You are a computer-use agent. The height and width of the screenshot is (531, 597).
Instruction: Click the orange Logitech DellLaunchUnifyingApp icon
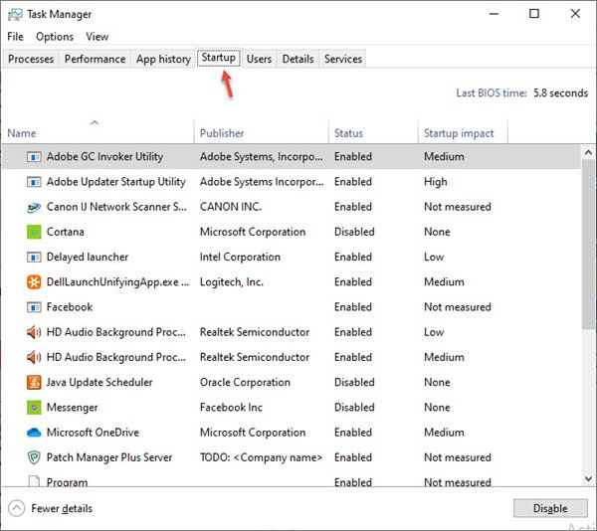click(34, 282)
